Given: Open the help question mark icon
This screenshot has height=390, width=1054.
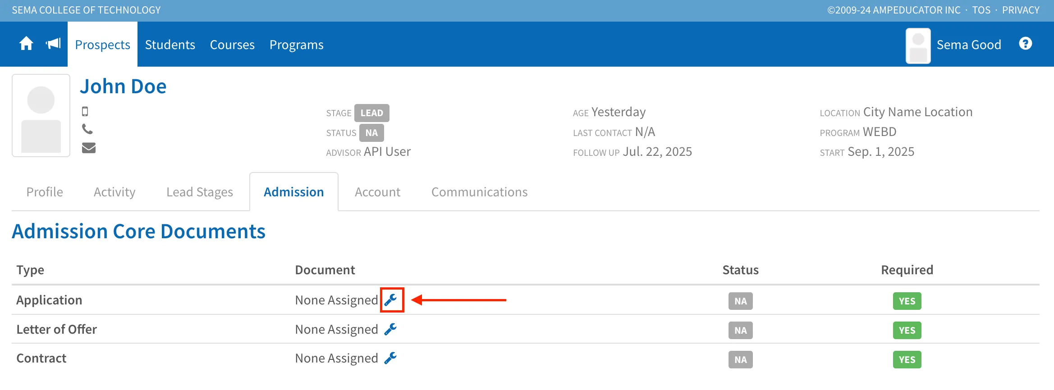Looking at the screenshot, I should tap(1025, 44).
